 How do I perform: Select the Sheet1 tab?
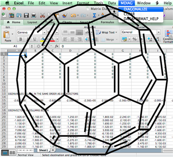point(44,150)
